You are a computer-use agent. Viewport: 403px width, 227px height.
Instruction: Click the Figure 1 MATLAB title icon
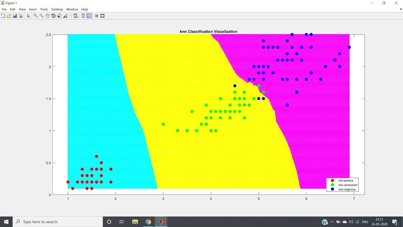(x=3, y=3)
